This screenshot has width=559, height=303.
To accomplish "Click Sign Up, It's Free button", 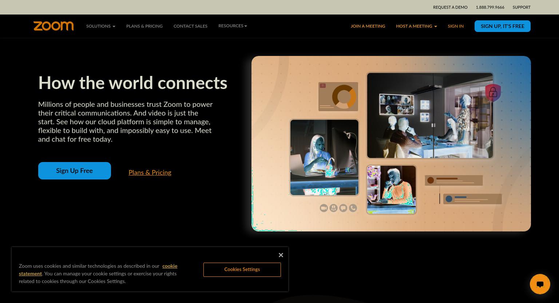I will 503,26.
